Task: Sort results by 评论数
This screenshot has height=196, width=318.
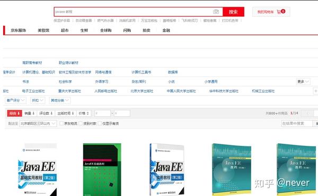Action: pos(46,114)
